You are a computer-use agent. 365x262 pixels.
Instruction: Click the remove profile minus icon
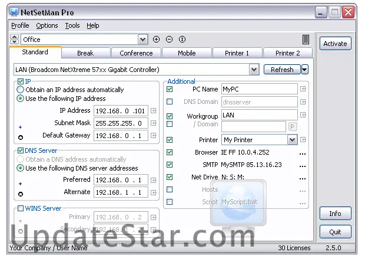pyautogui.click(x=169, y=39)
